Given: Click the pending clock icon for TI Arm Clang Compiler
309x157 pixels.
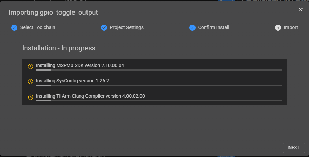Looking at the screenshot, I should [30, 97].
